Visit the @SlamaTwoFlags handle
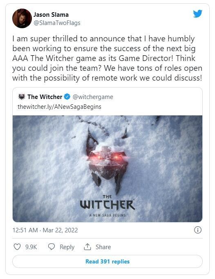215x279 pixels. click(57, 23)
